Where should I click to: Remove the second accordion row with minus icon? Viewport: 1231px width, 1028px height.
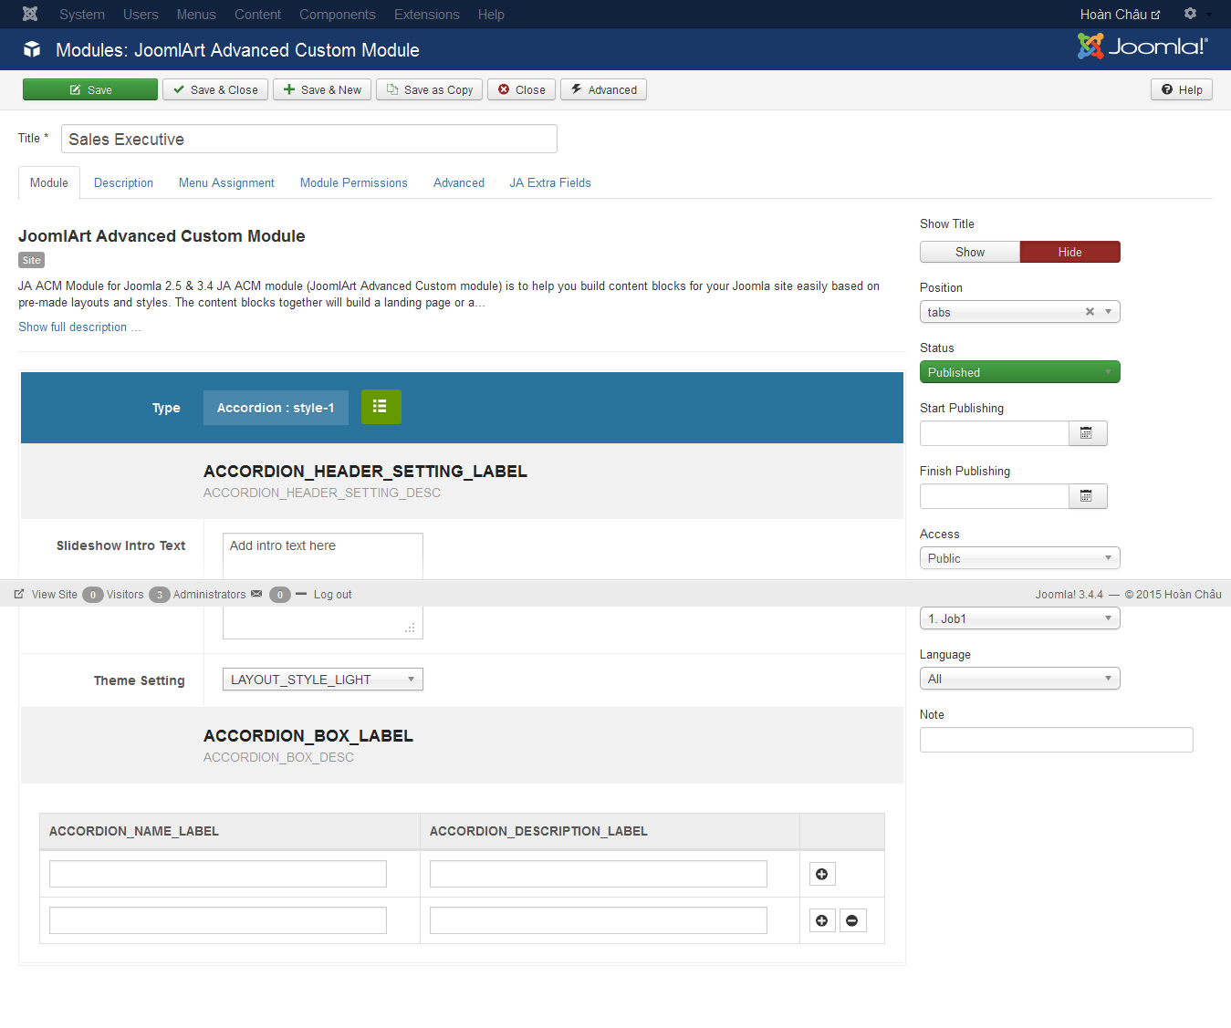(x=852, y=920)
